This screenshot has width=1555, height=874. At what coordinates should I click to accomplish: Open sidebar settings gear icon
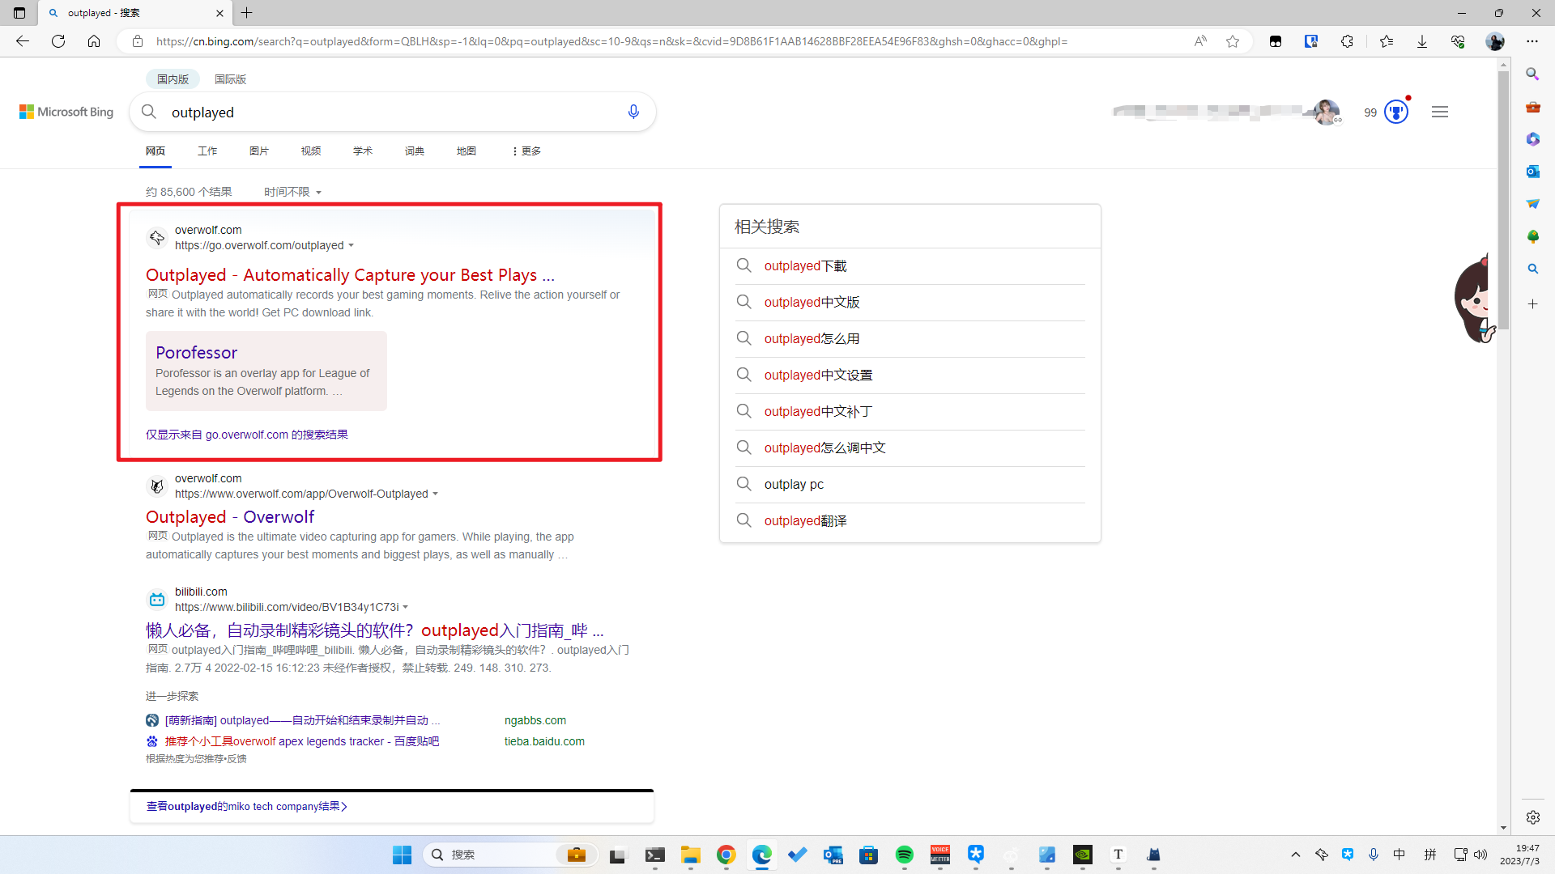pos(1532,817)
